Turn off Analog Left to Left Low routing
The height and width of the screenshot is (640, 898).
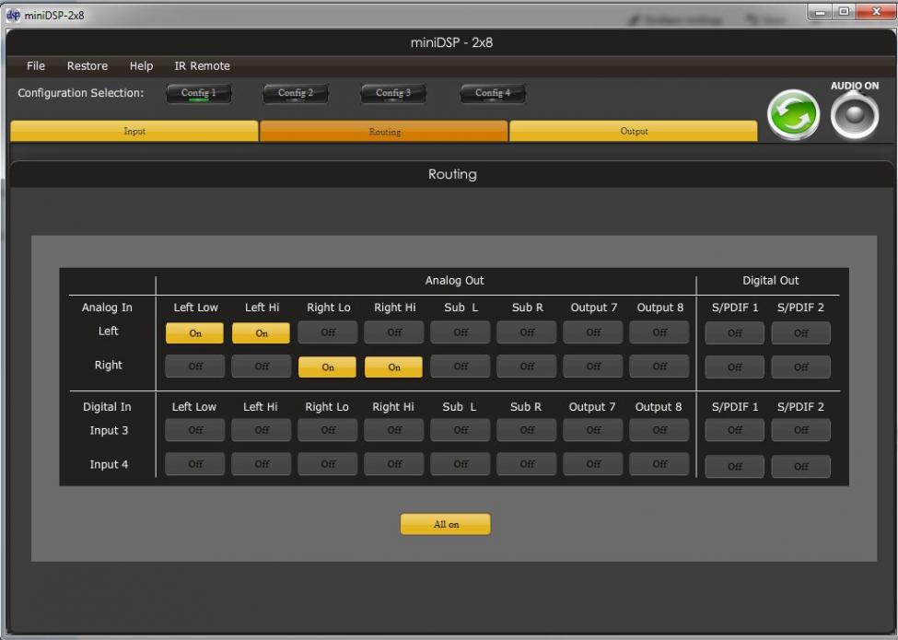[x=194, y=332]
